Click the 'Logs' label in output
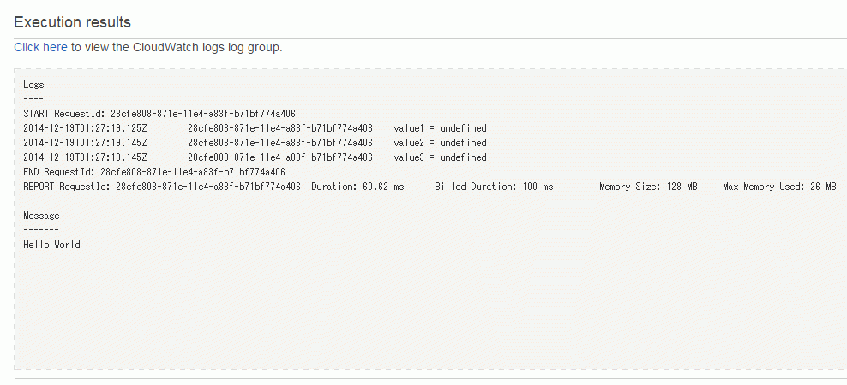The image size is (847, 385). 33,85
